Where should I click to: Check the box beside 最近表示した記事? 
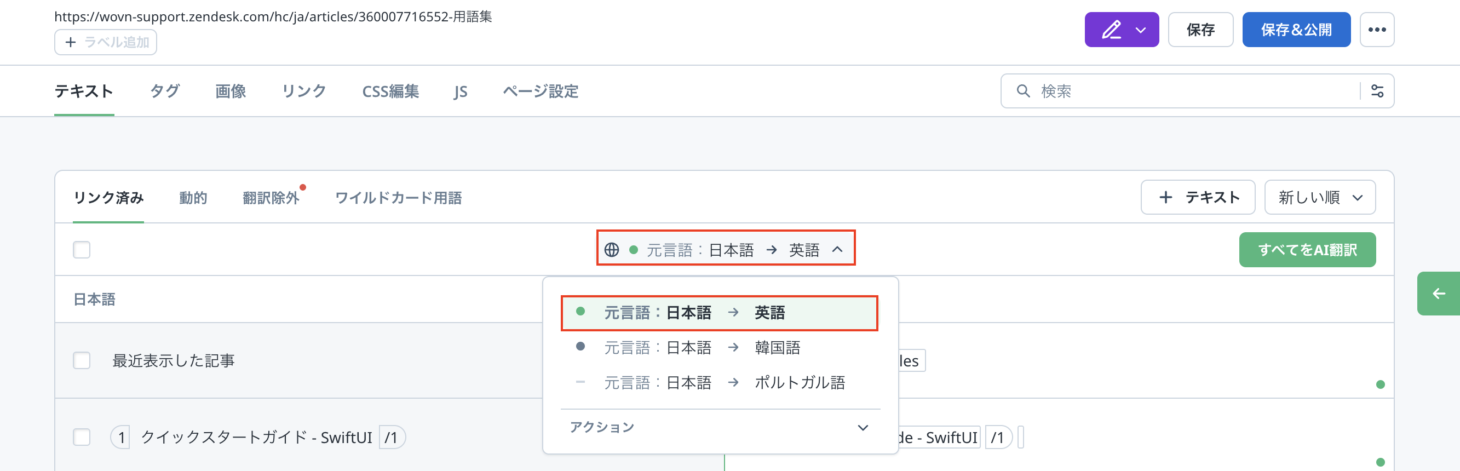coord(82,360)
